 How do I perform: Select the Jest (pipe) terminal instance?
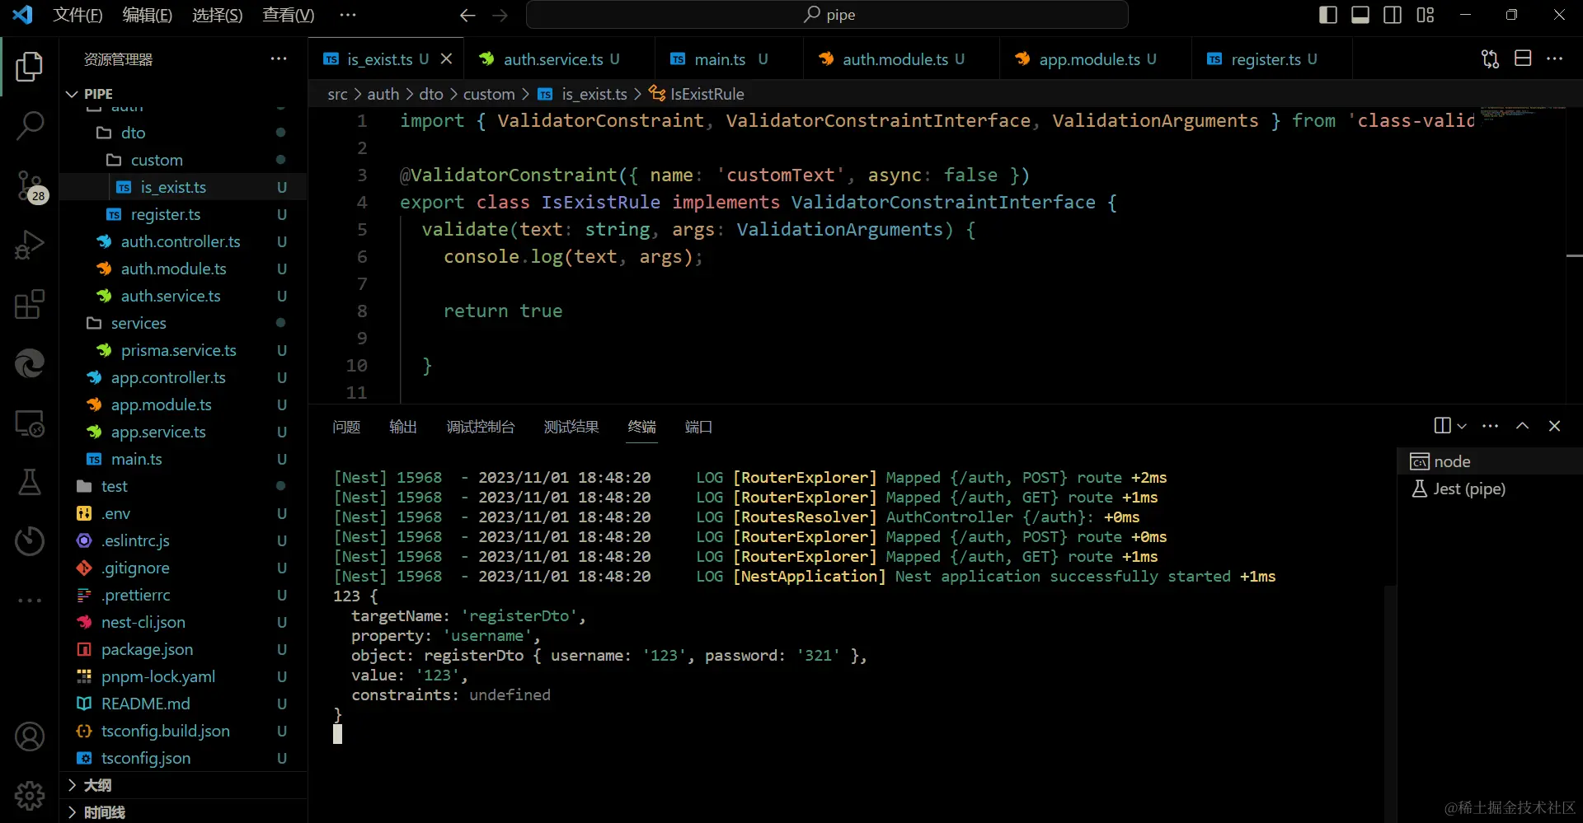[1488, 489]
